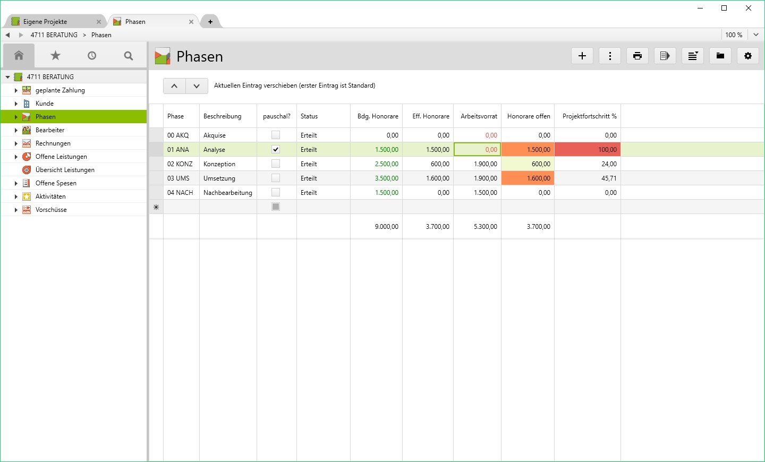Open settings with the gear icon
This screenshot has width=765, height=462.
[x=748, y=56]
